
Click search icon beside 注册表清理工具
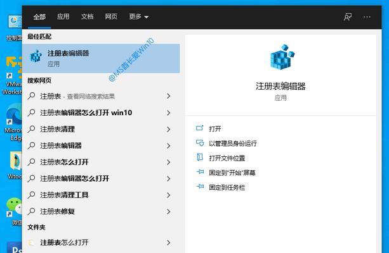point(32,195)
